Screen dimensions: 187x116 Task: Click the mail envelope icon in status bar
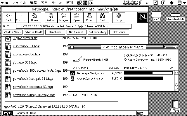pyautogui.click(x=140, y=113)
